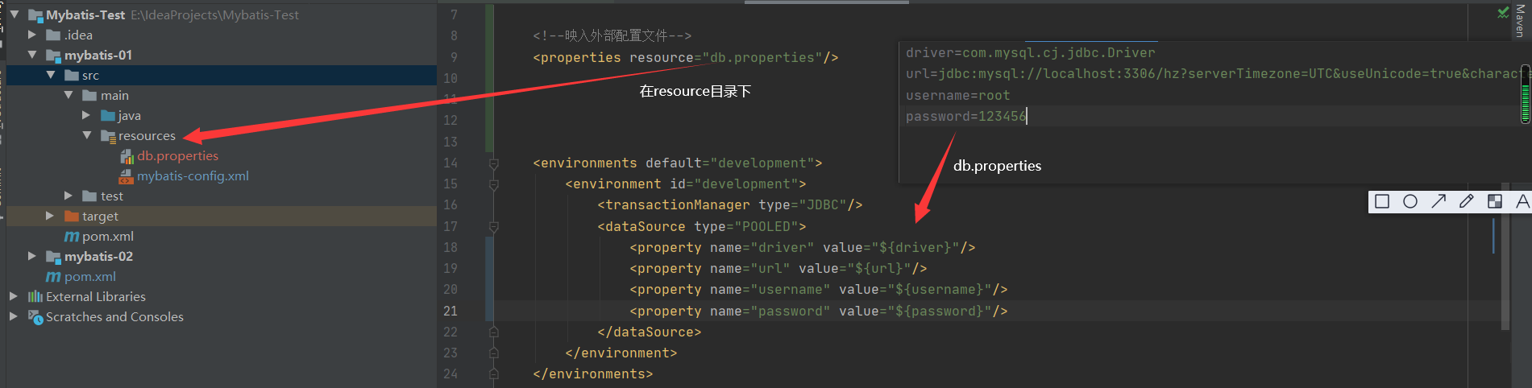The image size is (1532, 388).
Task: Select the mybatis-02 module row
Action: (x=221, y=257)
